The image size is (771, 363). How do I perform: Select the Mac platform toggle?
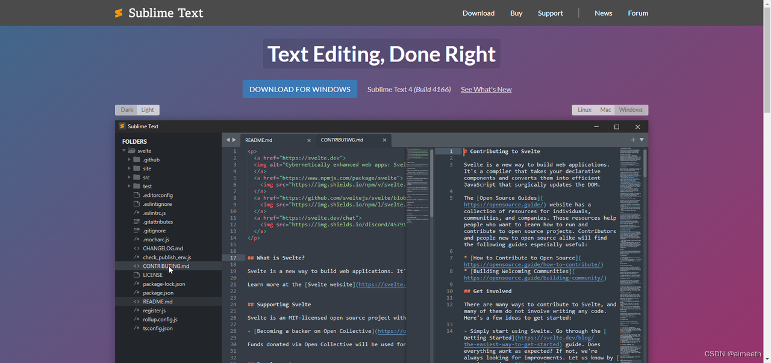pyautogui.click(x=605, y=110)
